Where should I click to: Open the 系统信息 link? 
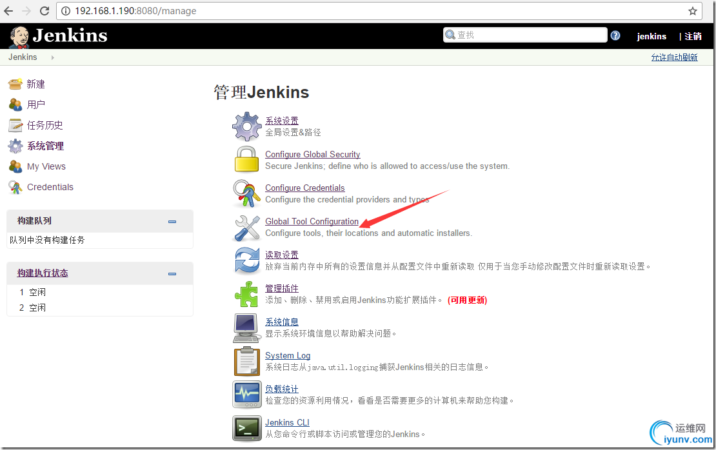point(282,322)
